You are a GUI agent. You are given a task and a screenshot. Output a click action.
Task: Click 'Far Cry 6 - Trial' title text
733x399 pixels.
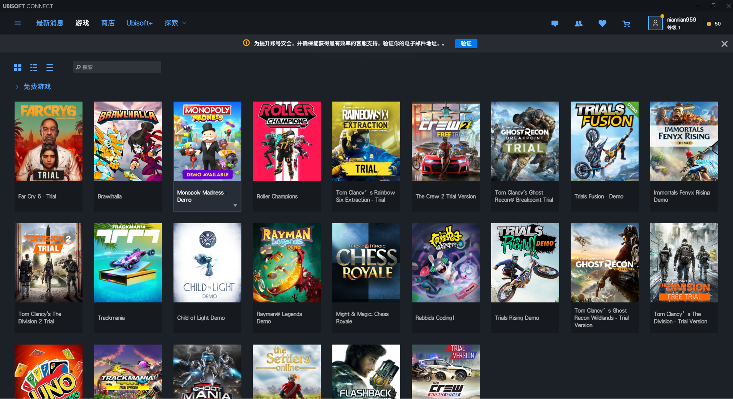(37, 196)
